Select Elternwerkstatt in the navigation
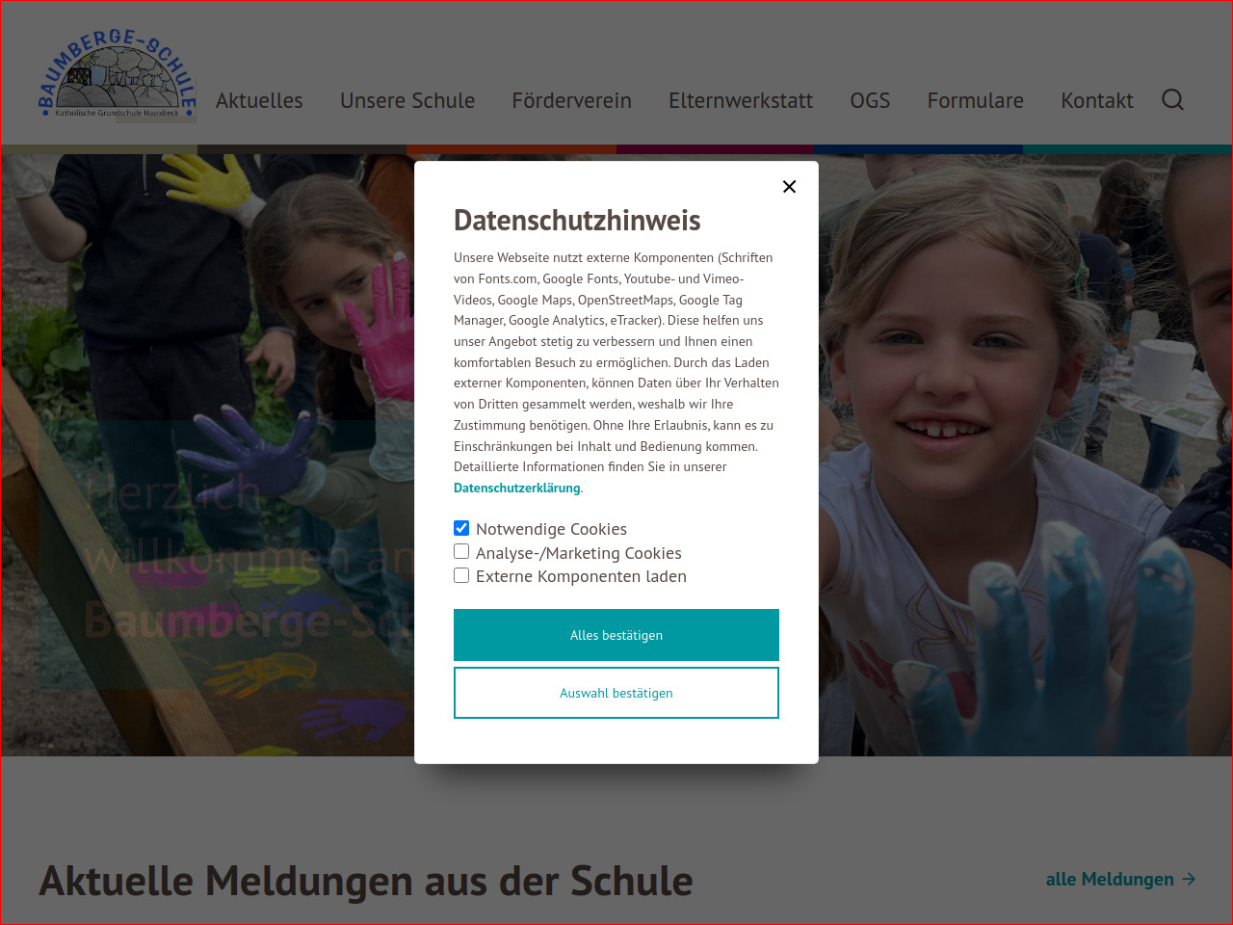Screen dimensions: 1233x925 pos(741,100)
